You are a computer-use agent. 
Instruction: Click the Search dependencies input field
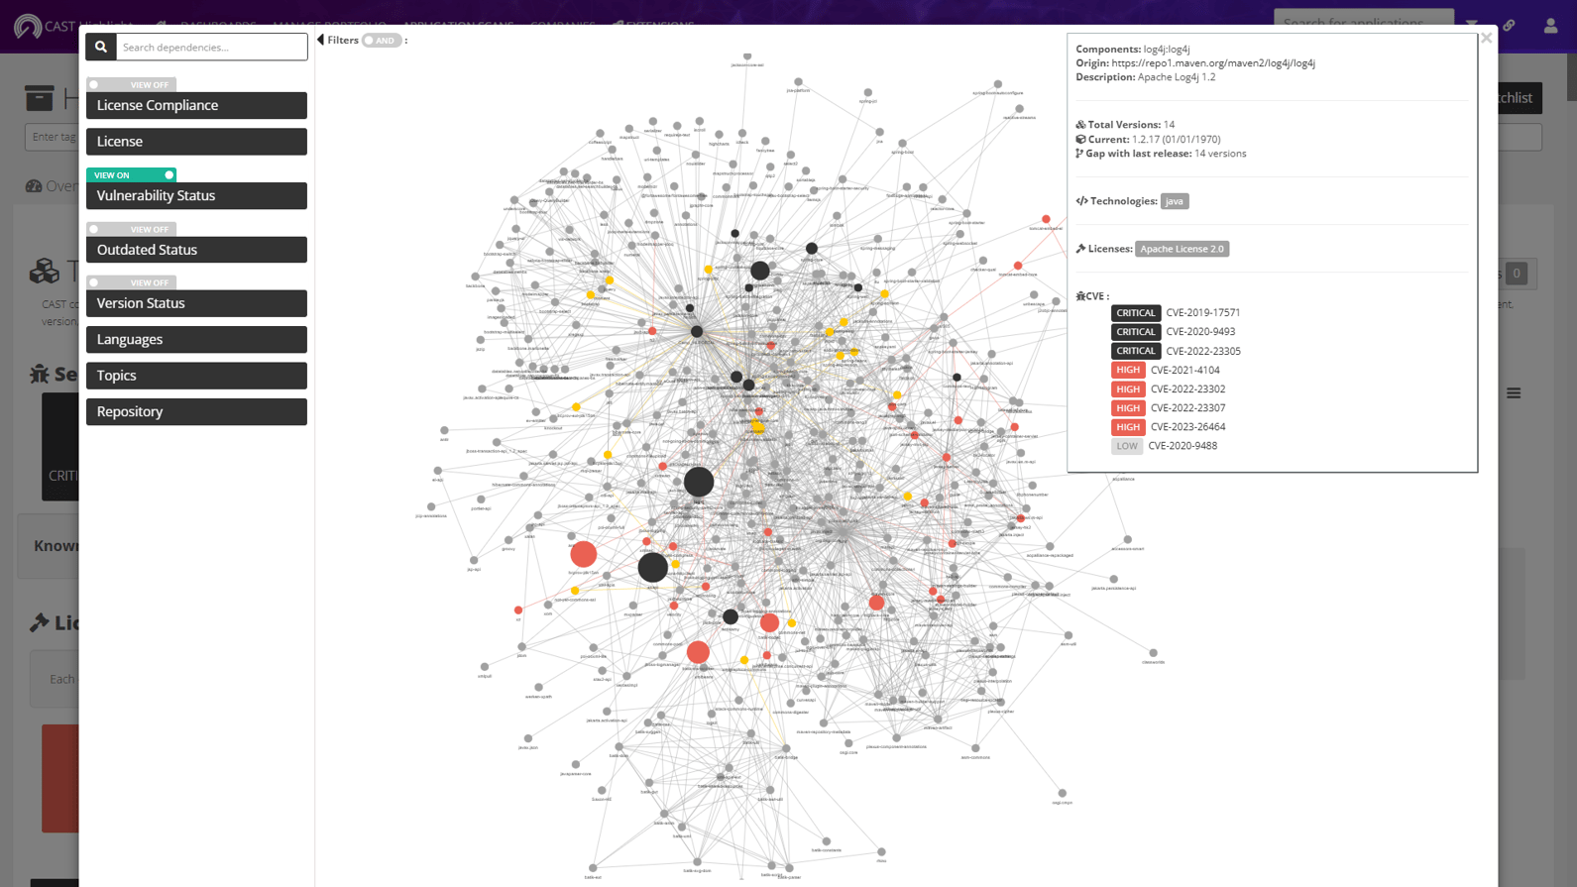(211, 47)
